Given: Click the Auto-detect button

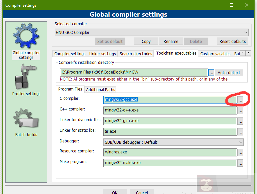Looking at the screenshot, I should (x=229, y=73).
